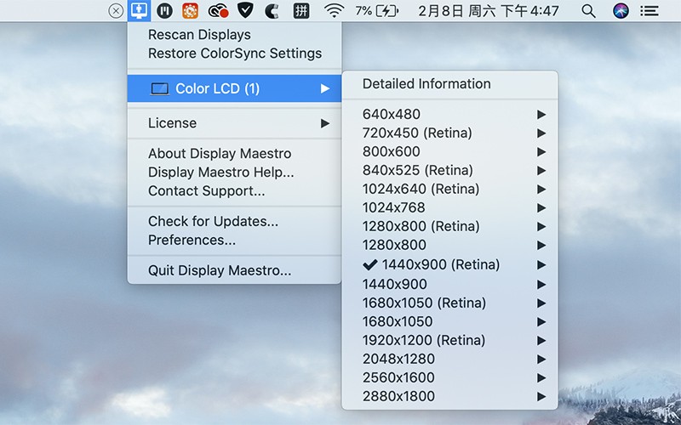The width and height of the screenshot is (681, 425).
Task: Select the 2880x1800 resolution
Action: (449, 396)
